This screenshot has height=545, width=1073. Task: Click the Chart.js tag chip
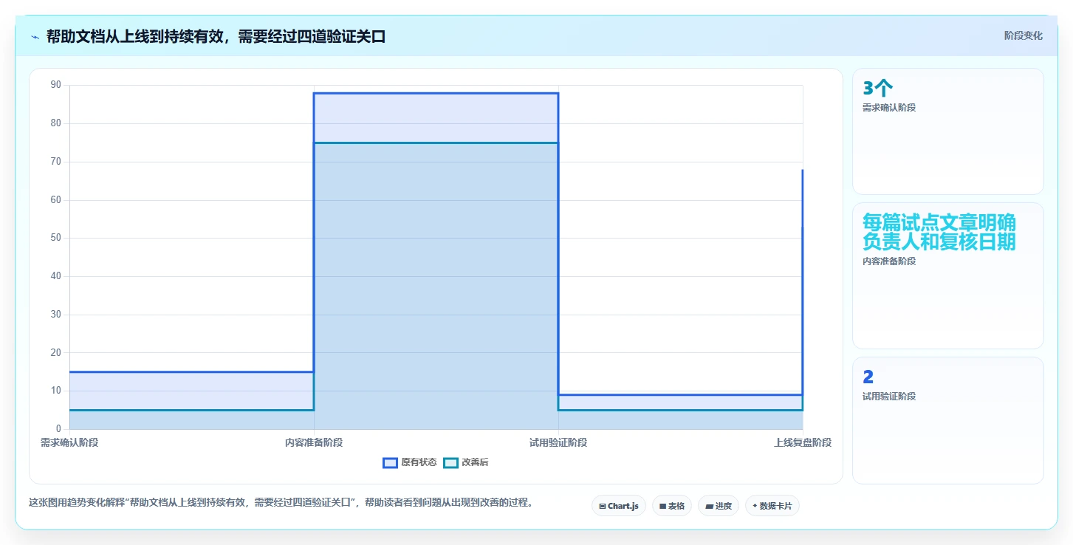(x=619, y=506)
